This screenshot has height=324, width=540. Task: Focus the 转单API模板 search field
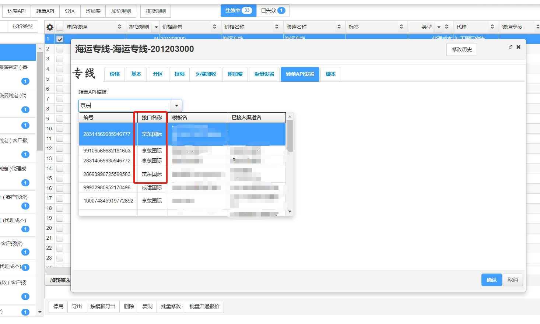[x=125, y=106]
